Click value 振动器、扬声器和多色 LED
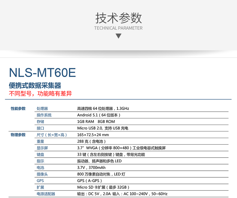The width and height of the screenshot is (237, 198). pos(99,161)
